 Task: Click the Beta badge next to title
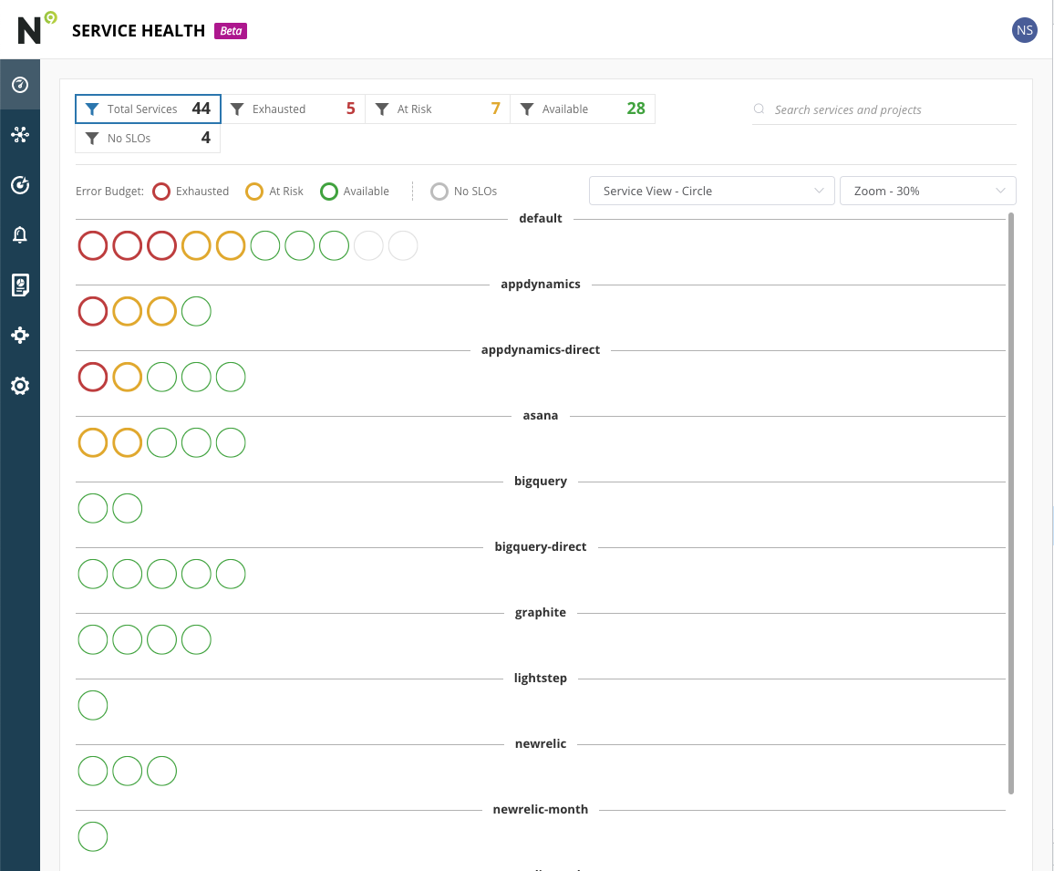coord(231,31)
